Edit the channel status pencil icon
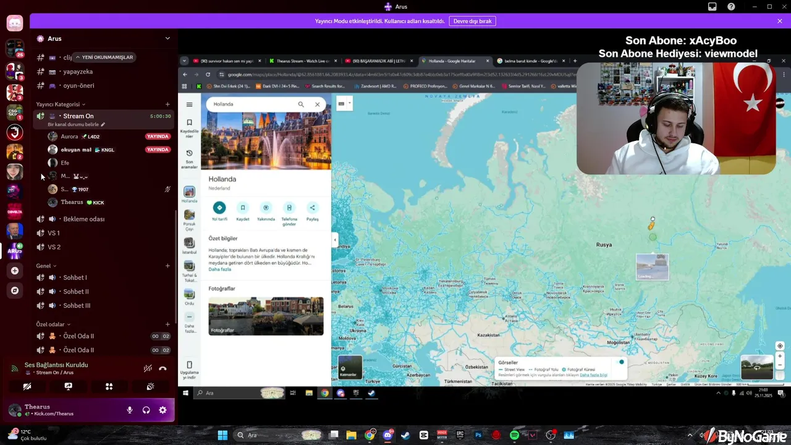Image resolution: width=791 pixels, height=445 pixels. point(103,124)
